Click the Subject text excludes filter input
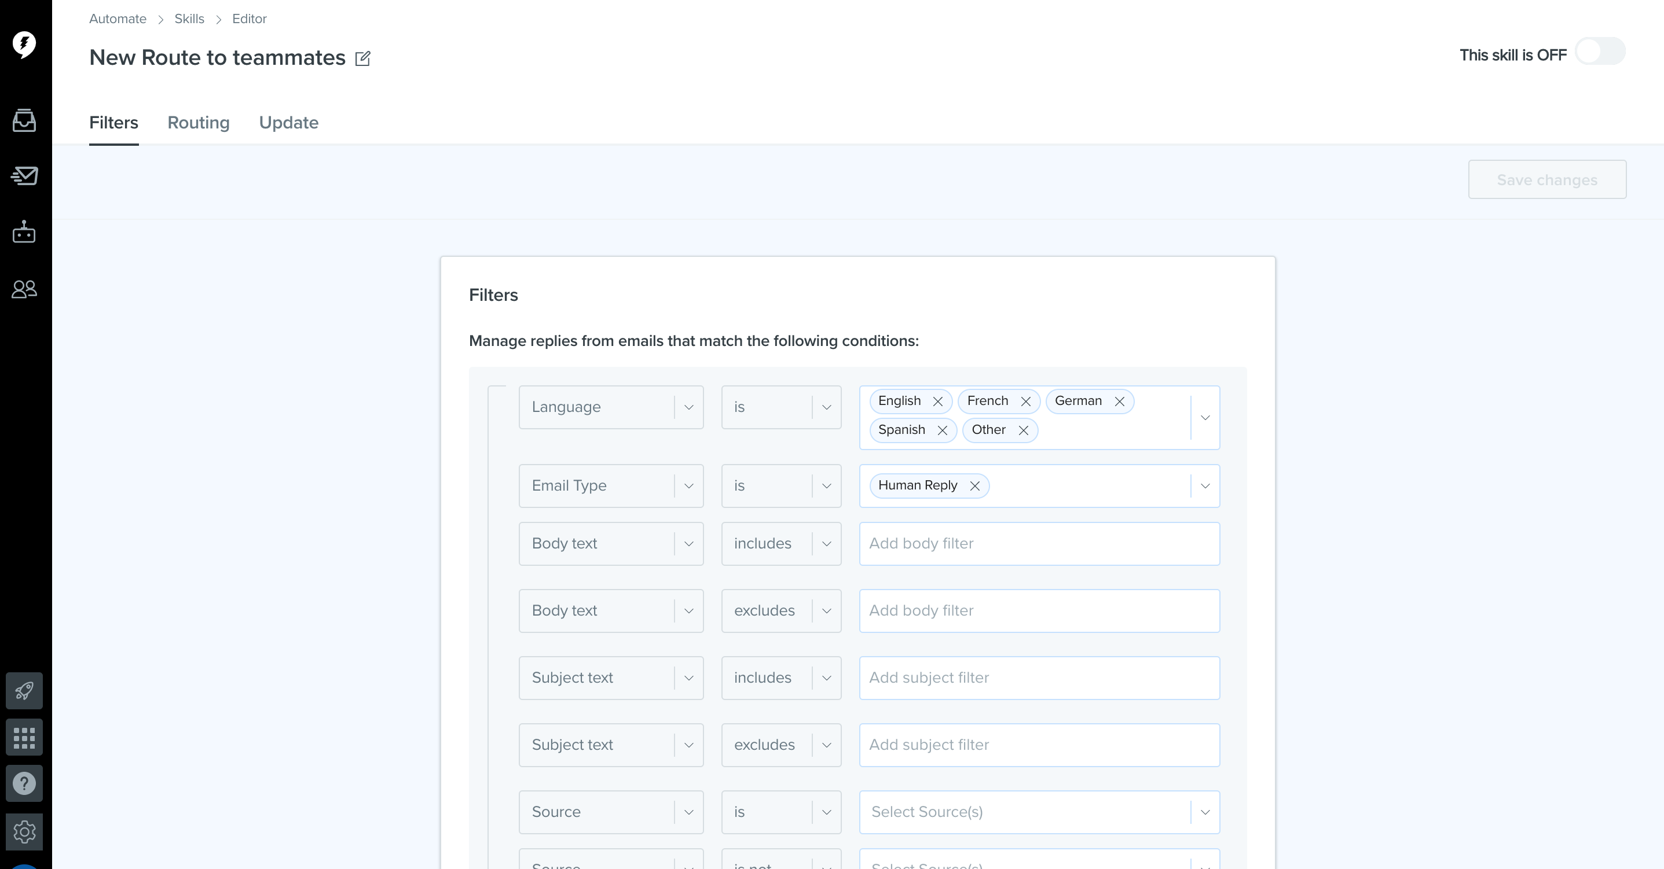1664x869 pixels. (x=1039, y=745)
